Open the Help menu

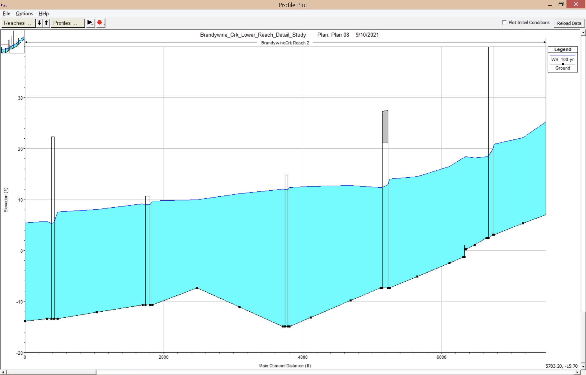click(43, 14)
